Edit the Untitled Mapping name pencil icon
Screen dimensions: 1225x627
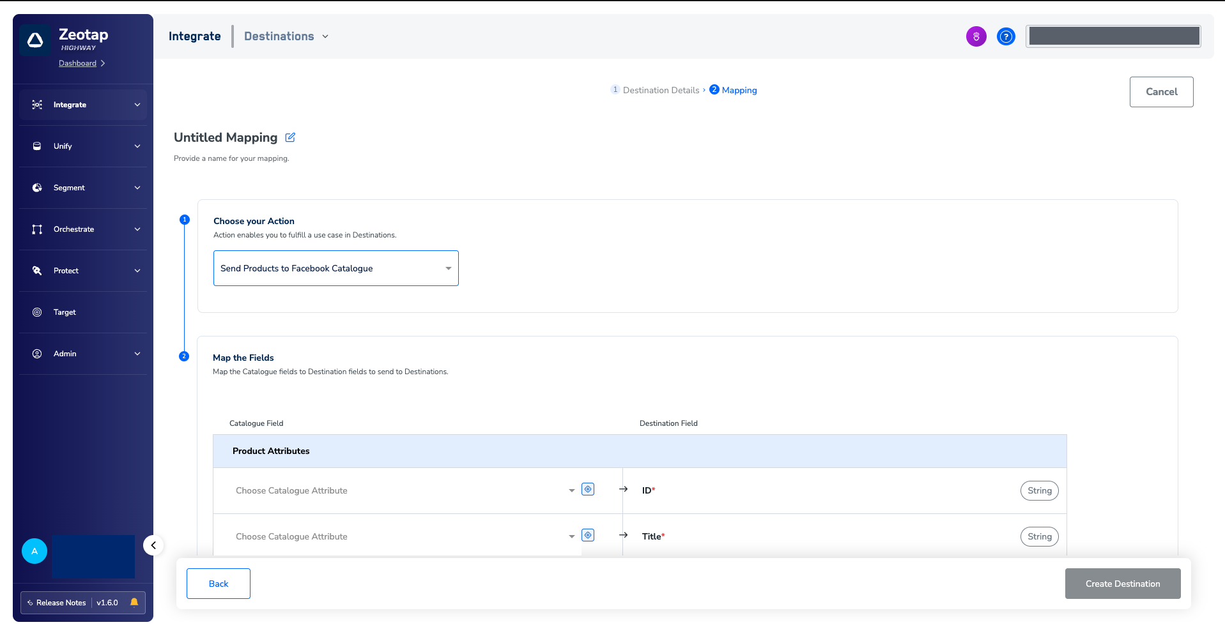(x=290, y=137)
